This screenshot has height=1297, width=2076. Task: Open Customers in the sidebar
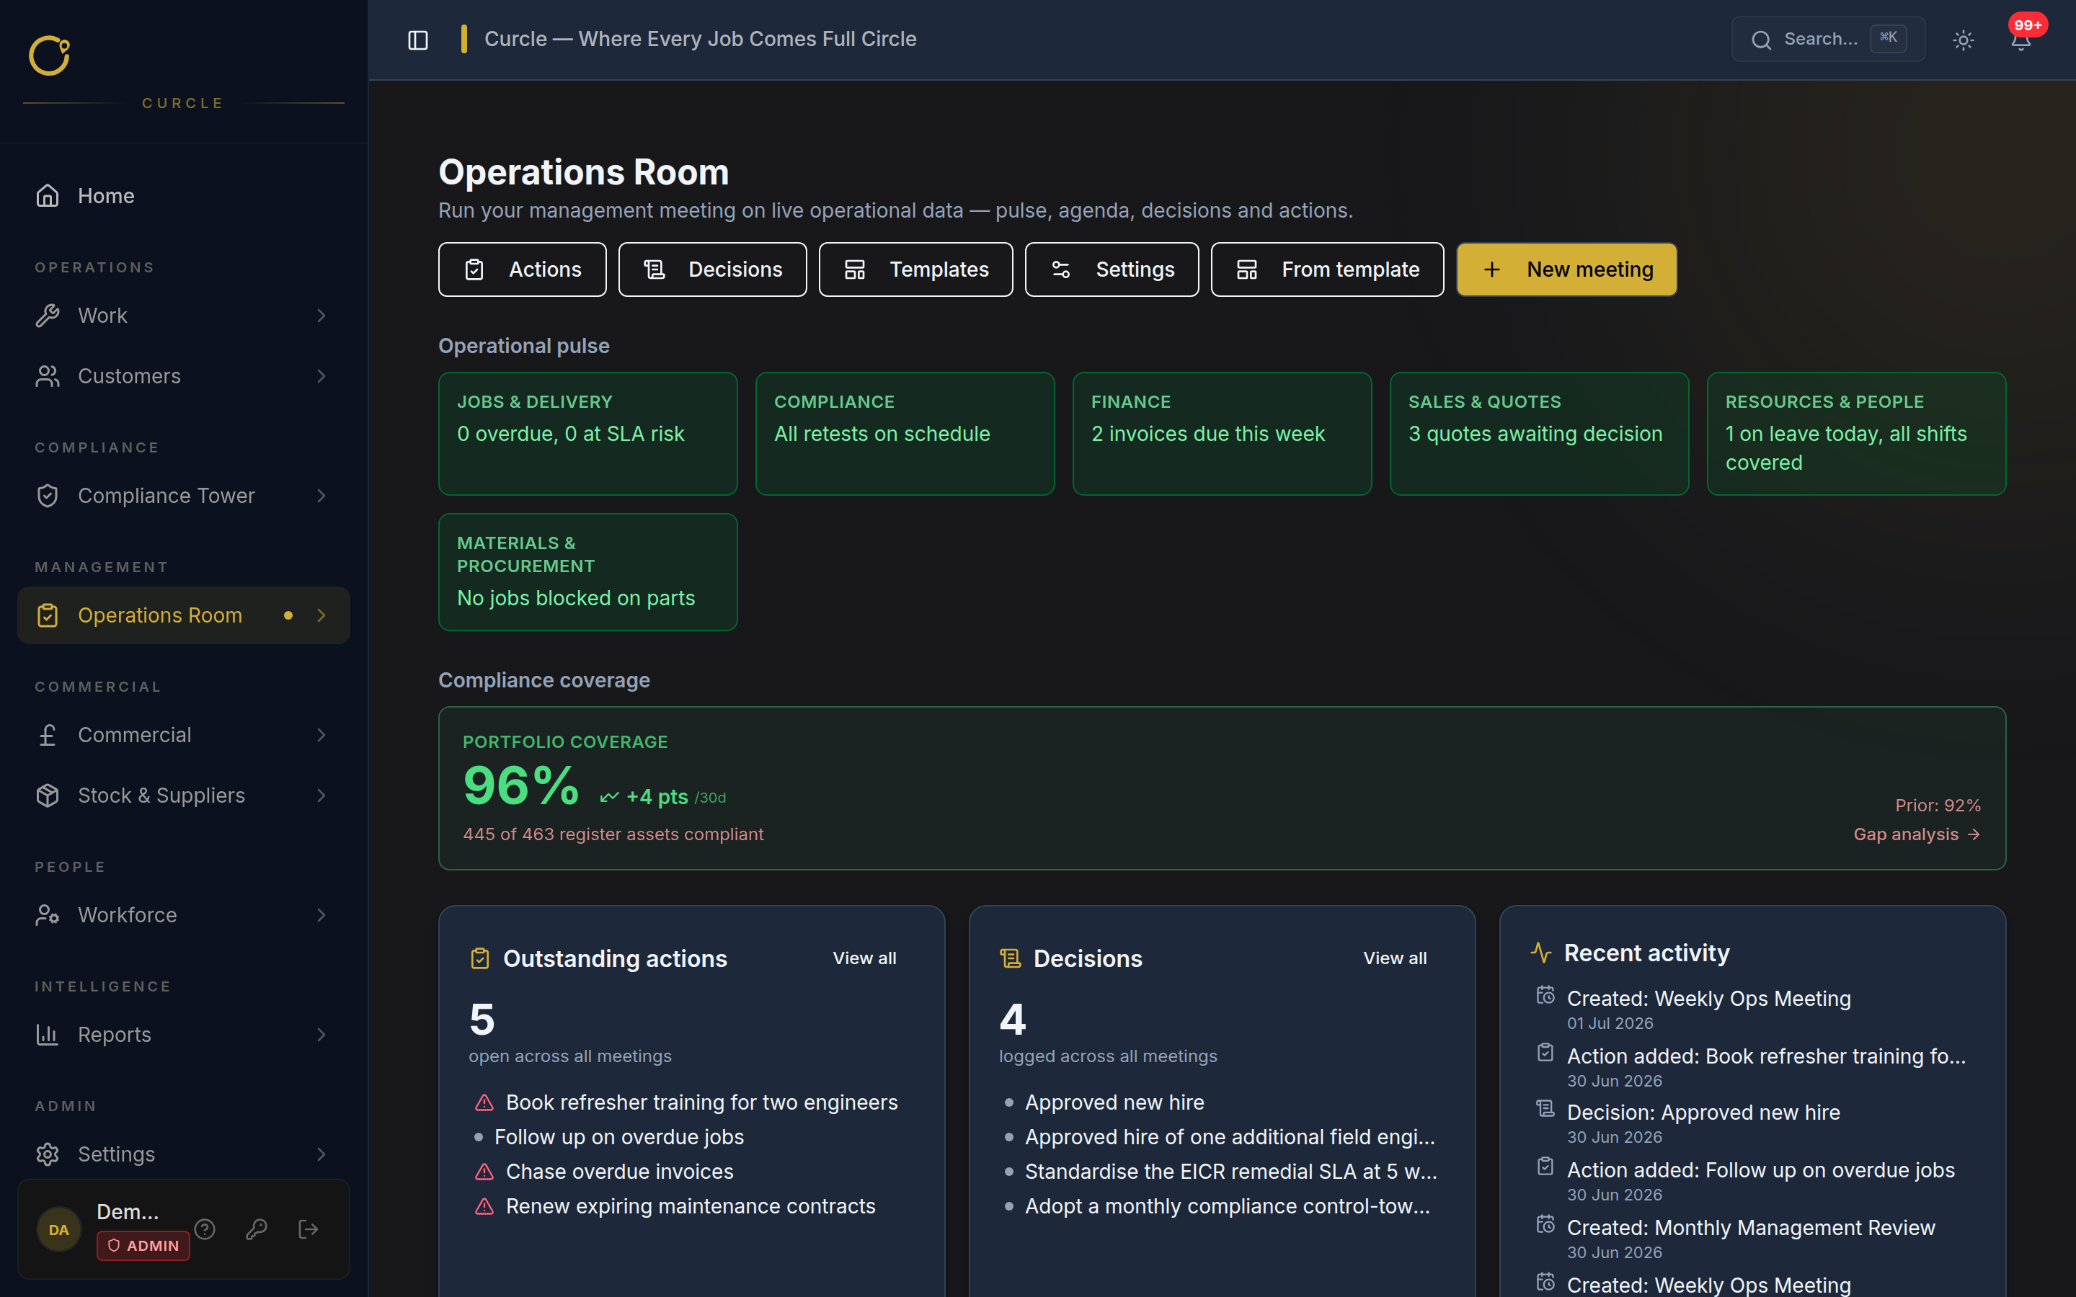[184, 375]
